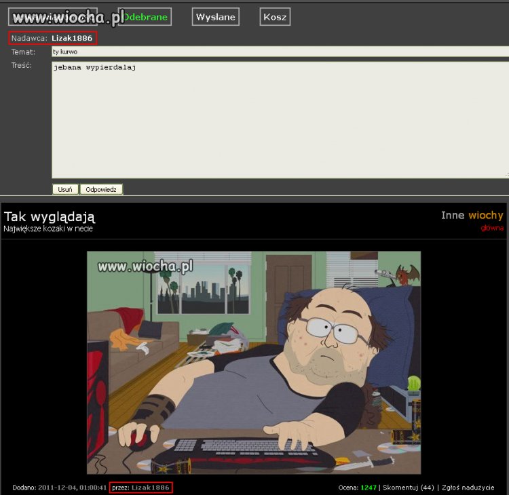Click the subtitle Największe kozaki w necie
This screenshot has width=509, height=495.
pyautogui.click(x=48, y=229)
